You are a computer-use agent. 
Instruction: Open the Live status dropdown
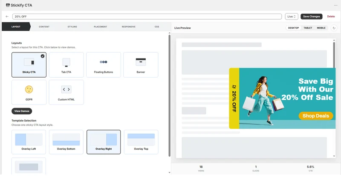(x=292, y=17)
